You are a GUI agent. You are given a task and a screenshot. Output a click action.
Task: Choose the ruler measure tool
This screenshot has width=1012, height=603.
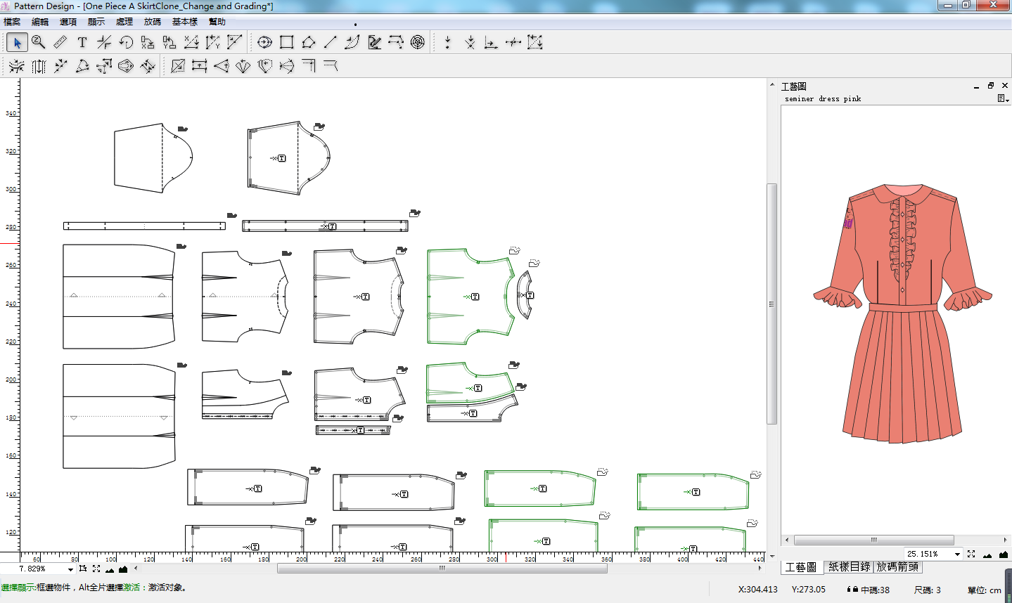60,43
